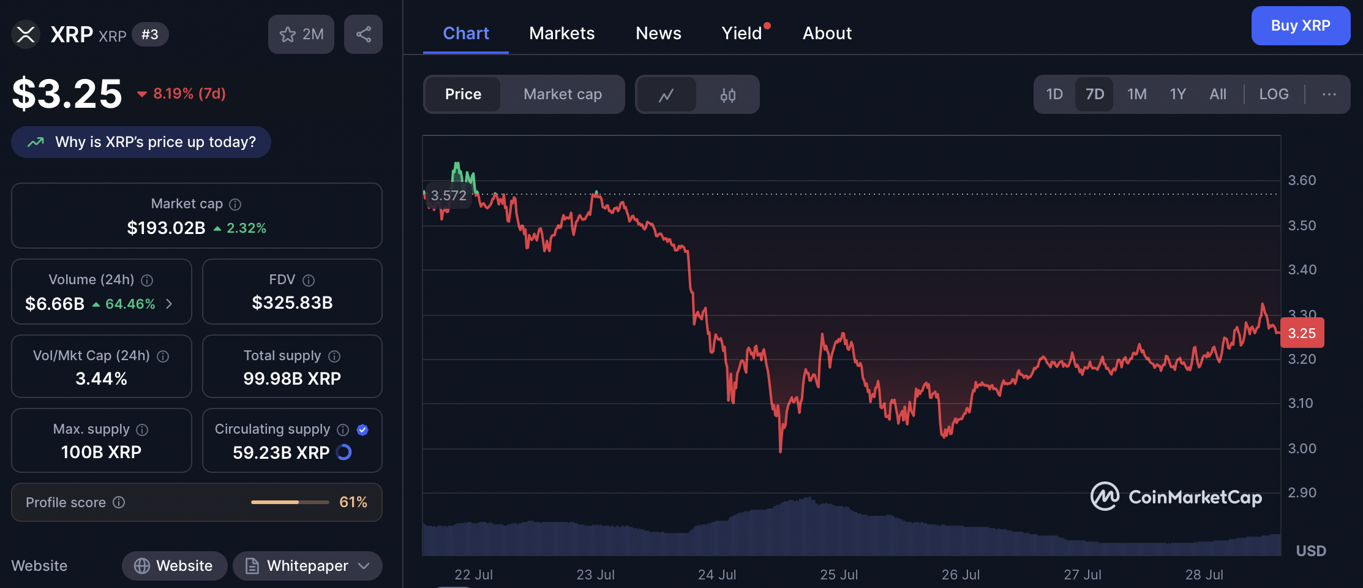Screen dimensions: 1363x588
Task: Click the Whitepaper document icon
Action: [x=252, y=566]
